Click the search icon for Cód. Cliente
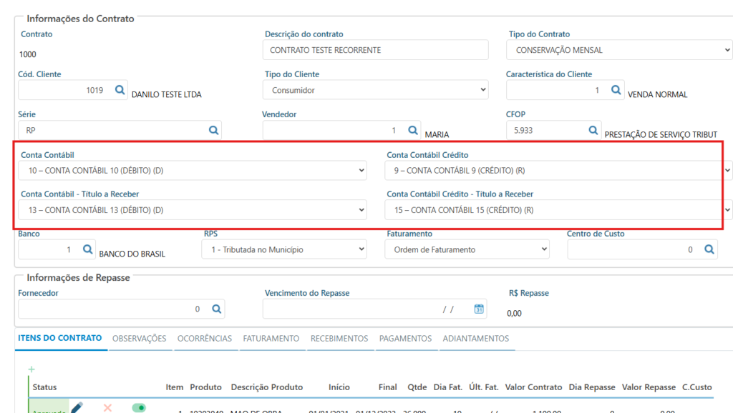Image resolution: width=733 pixels, height=413 pixels. coord(120,90)
